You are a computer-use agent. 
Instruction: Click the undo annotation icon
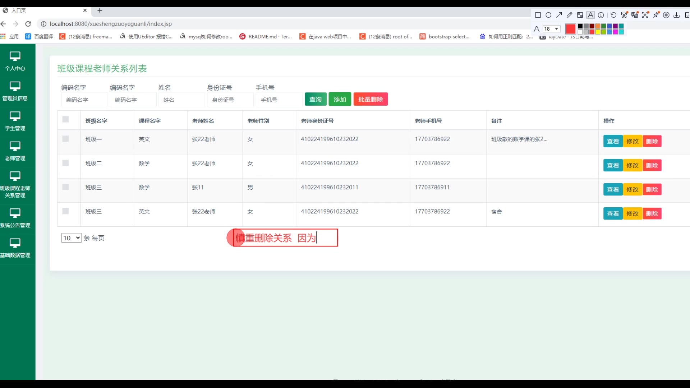(613, 15)
